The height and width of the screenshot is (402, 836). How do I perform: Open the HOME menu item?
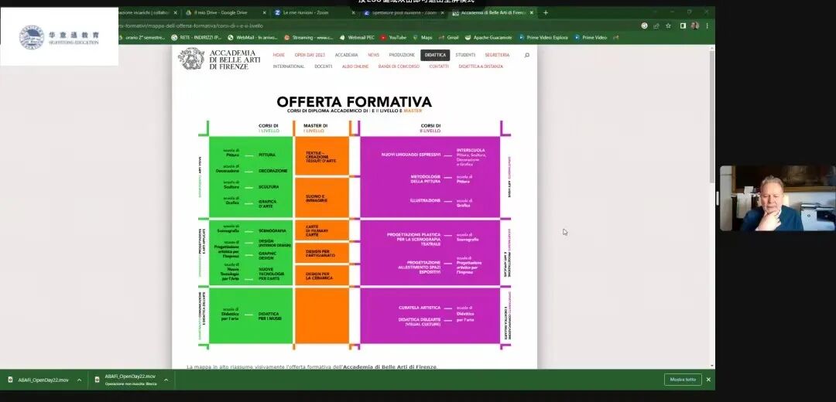pos(279,55)
